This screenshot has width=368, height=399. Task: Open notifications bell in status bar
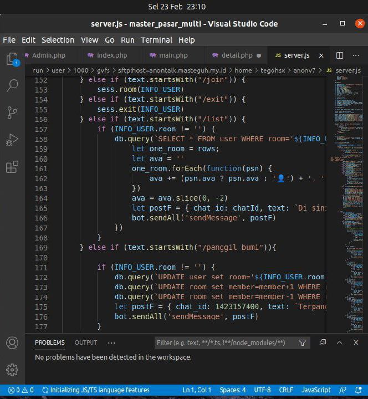coord(359,390)
